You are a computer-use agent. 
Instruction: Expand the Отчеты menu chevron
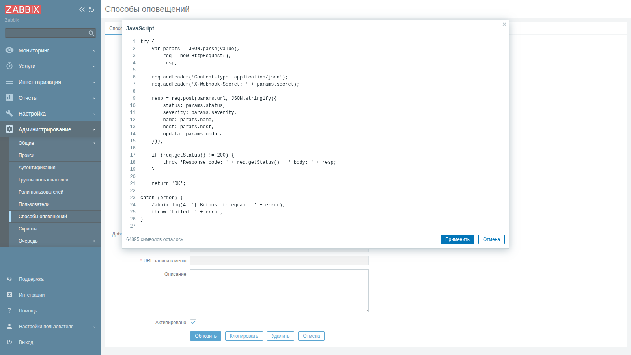tap(94, 98)
